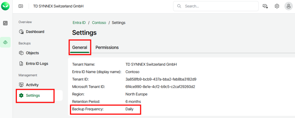Open the user profile avatar
This screenshot has width=295, height=118.
pyautogui.click(x=288, y=6)
